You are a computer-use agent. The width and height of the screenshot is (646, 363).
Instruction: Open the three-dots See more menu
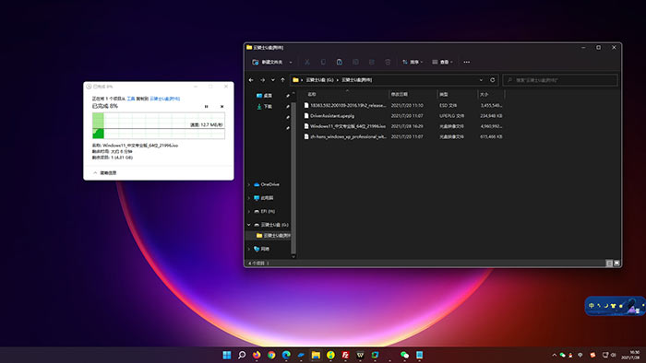coord(466,62)
